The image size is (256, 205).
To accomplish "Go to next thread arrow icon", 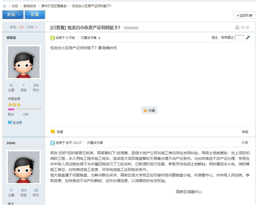I will tap(248, 28).
